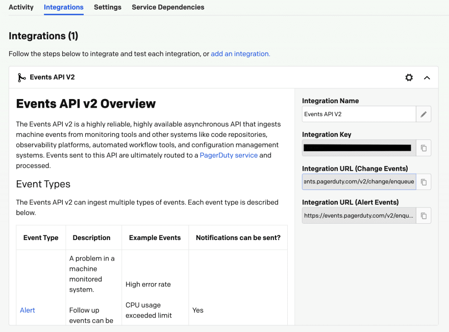The image size is (449, 332).
Task: Select the Alert event type link
Action: point(27,310)
